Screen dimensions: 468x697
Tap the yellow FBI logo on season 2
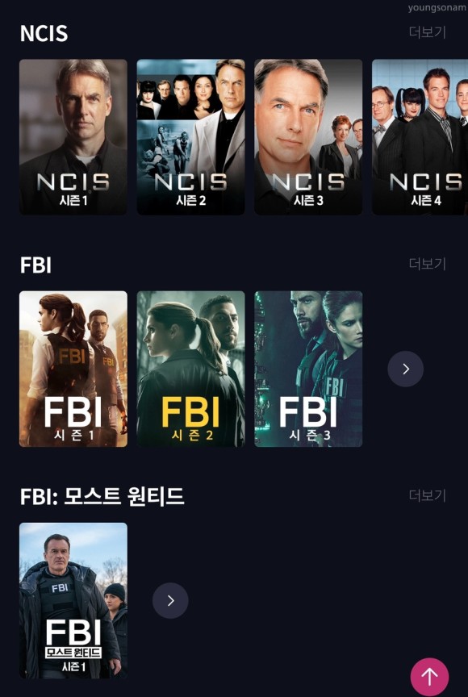click(190, 412)
